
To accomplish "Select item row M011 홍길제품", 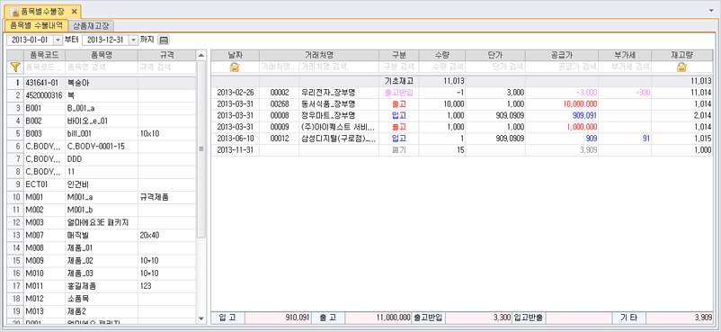I will coord(102,286).
